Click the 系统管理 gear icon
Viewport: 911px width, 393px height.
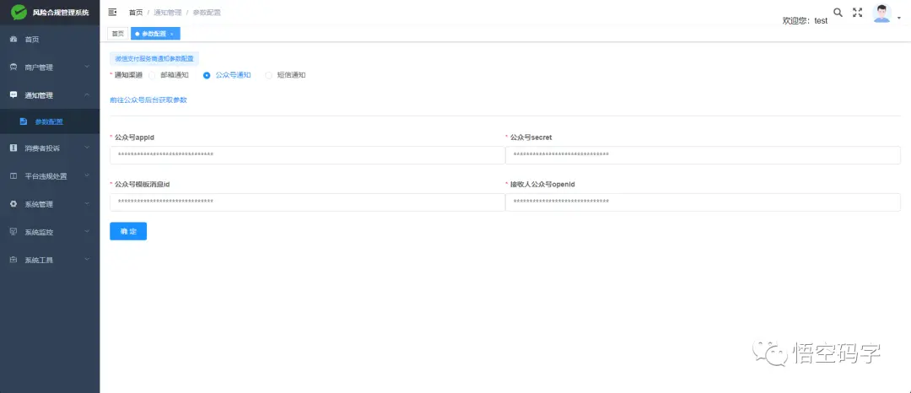click(x=13, y=204)
